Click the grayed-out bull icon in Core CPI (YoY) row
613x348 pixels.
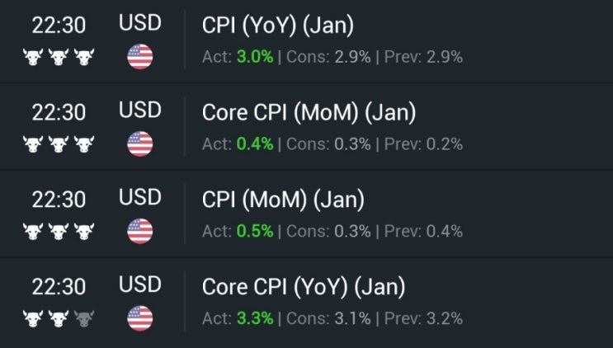coord(84,317)
